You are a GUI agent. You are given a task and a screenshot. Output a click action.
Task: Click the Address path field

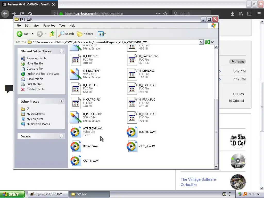tap(113, 42)
